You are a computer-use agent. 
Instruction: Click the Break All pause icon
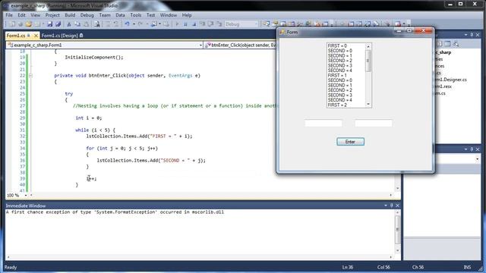point(185,24)
